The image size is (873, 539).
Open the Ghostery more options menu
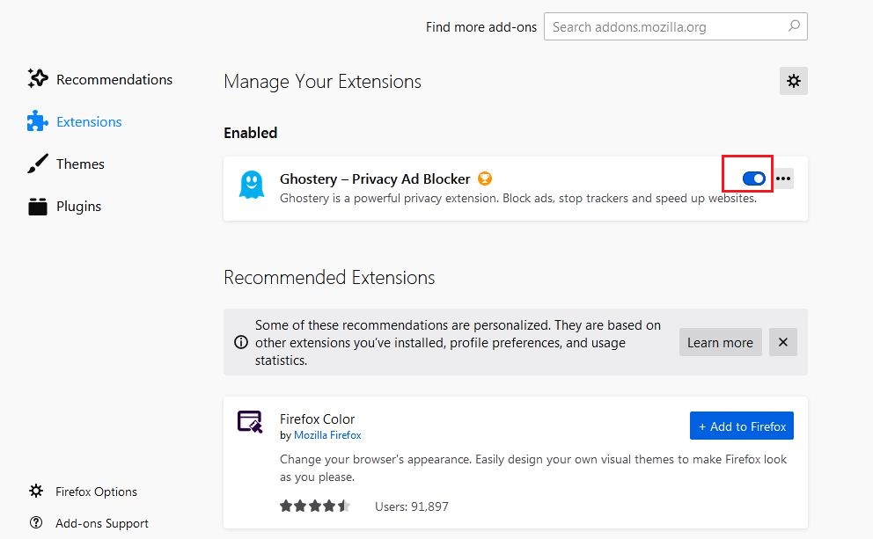(x=783, y=178)
